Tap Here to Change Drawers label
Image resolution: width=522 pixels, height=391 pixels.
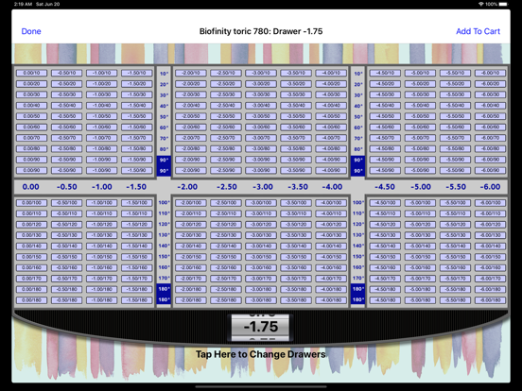click(261, 354)
